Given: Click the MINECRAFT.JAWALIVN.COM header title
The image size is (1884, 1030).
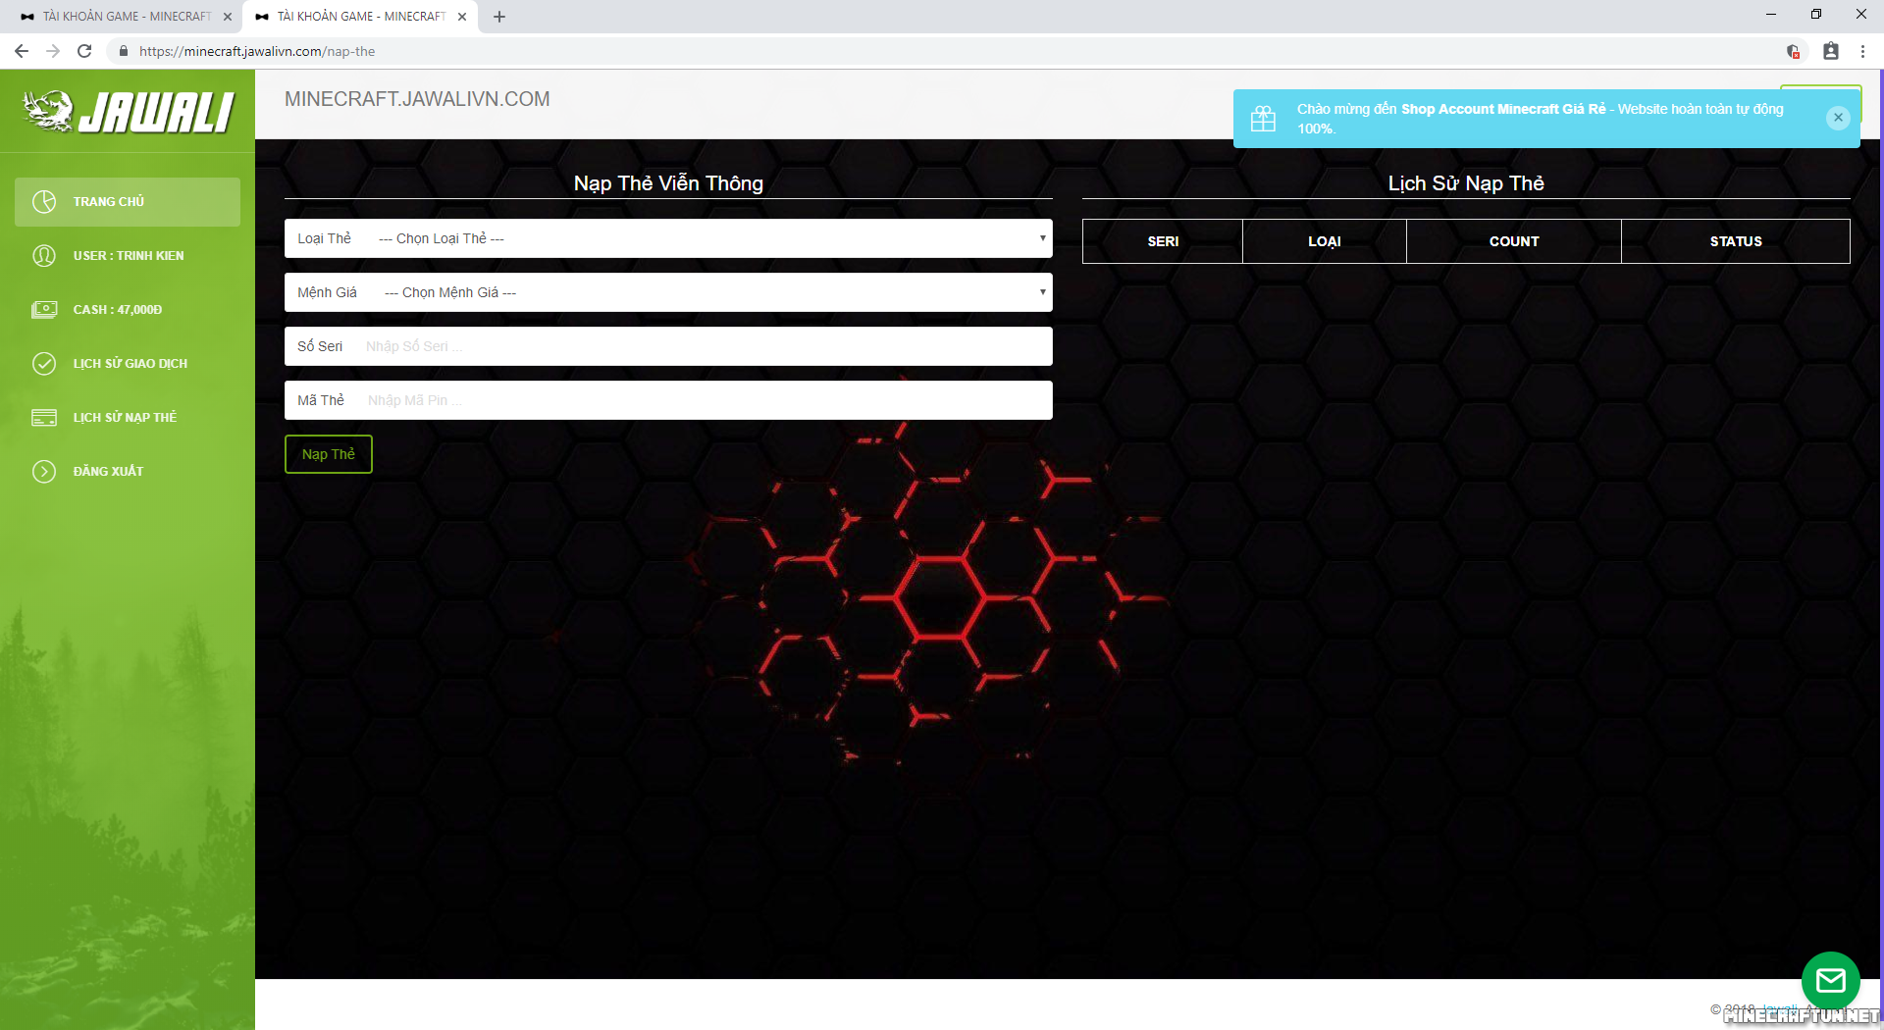Looking at the screenshot, I should coord(417,99).
